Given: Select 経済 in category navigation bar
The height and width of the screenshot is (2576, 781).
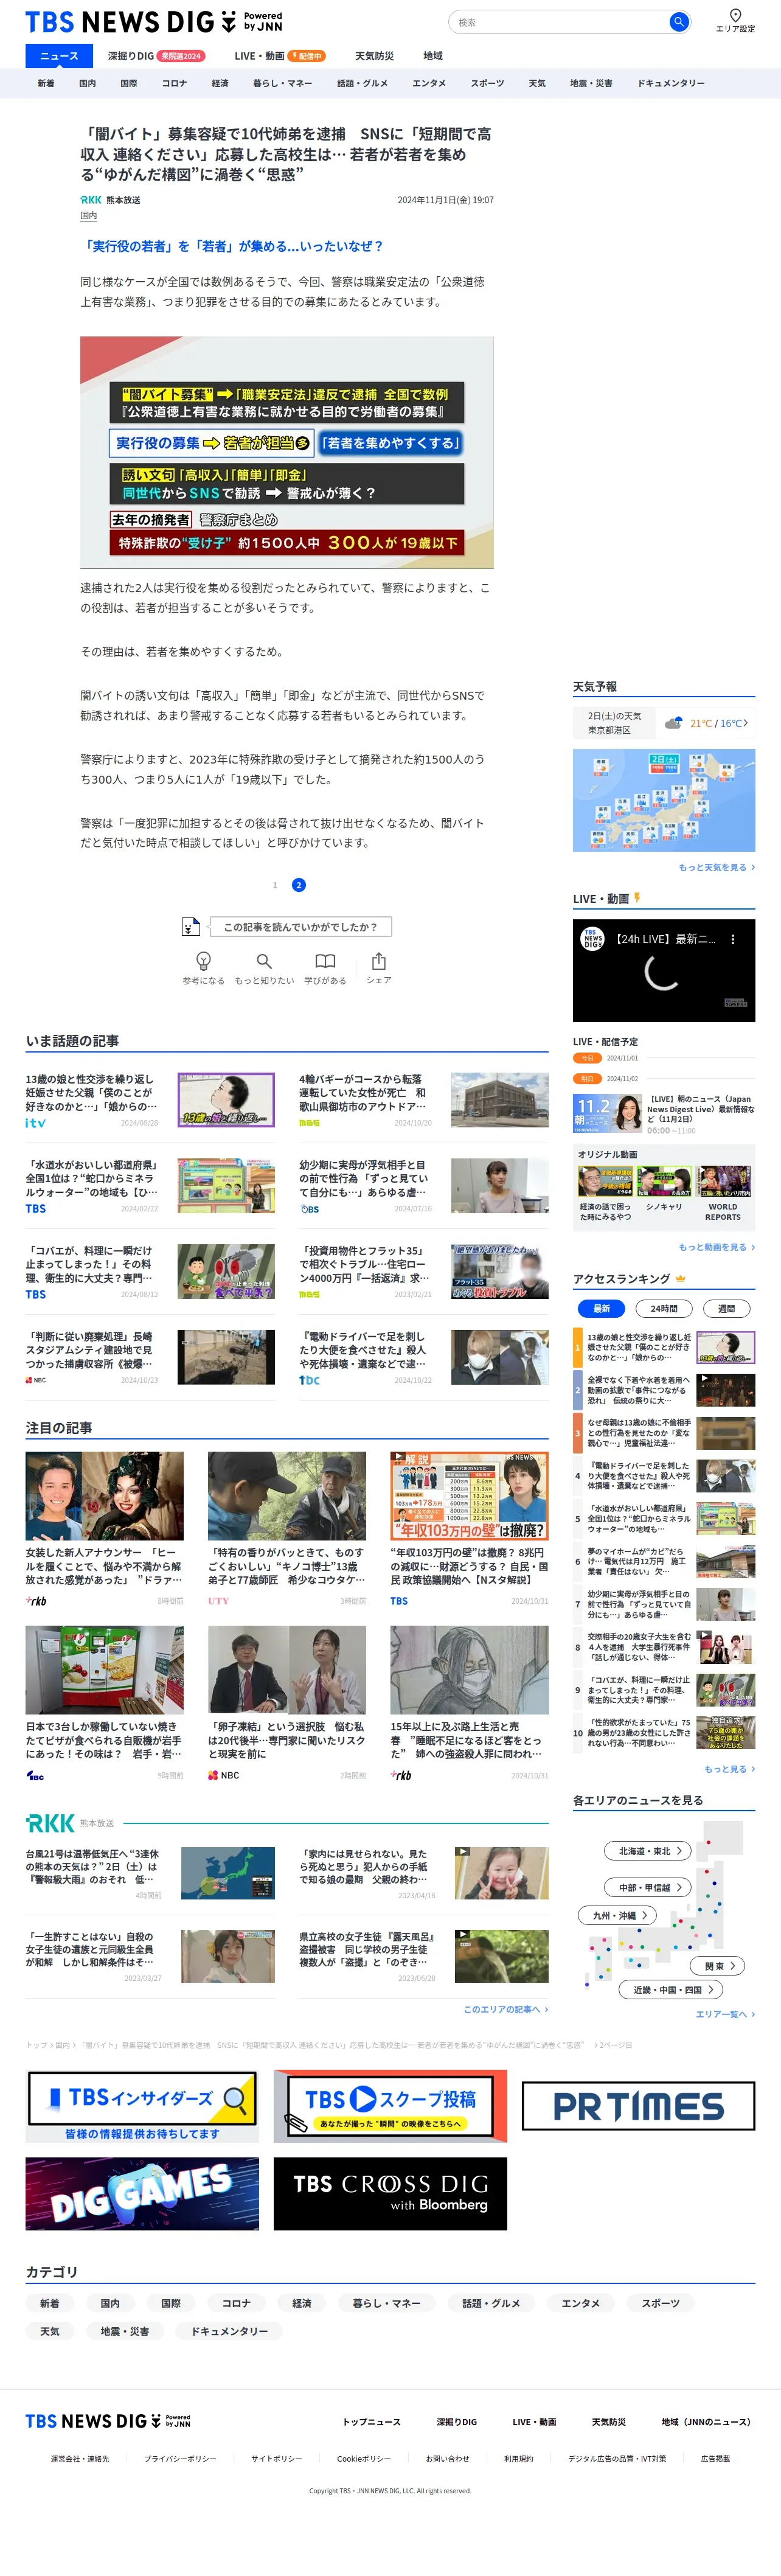Looking at the screenshot, I should [x=220, y=83].
